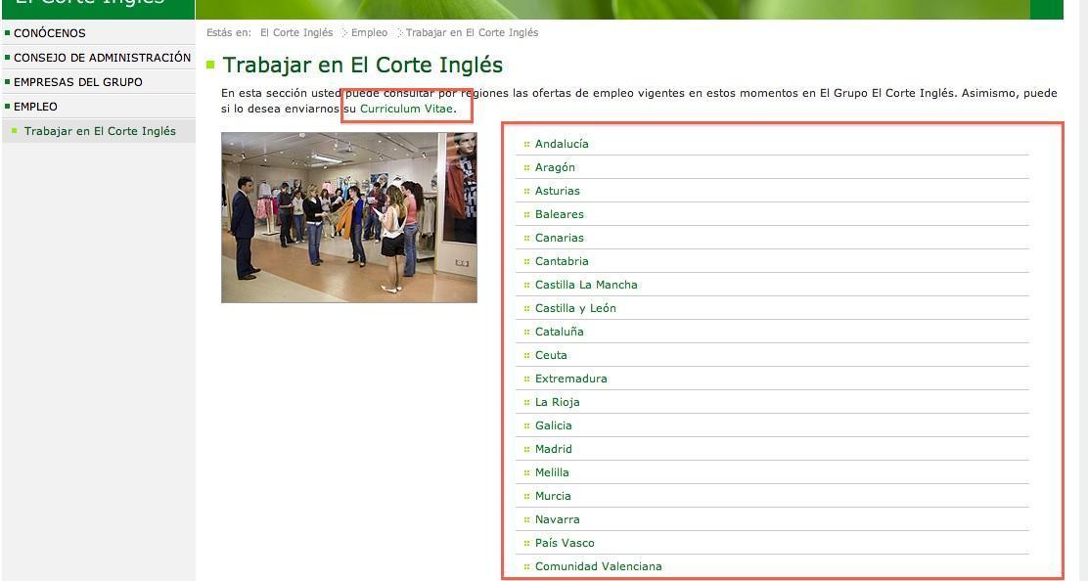Click the Cataluña region link

point(559,332)
